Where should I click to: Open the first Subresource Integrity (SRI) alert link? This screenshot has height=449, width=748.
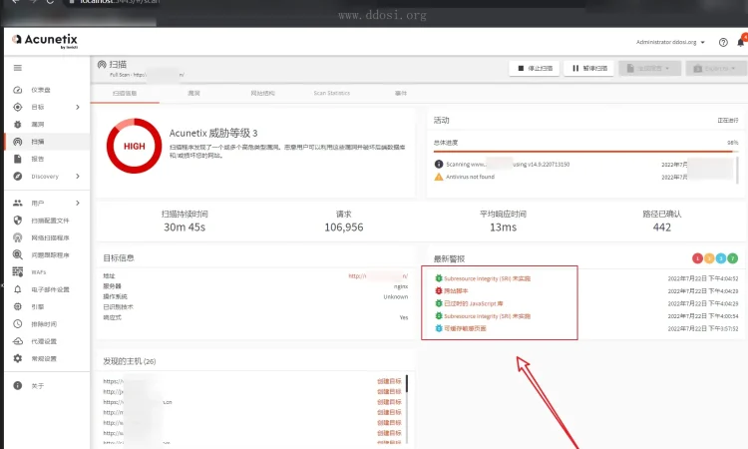click(487, 278)
